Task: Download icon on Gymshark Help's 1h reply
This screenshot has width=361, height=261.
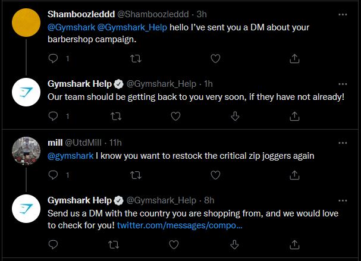Action: (235, 116)
